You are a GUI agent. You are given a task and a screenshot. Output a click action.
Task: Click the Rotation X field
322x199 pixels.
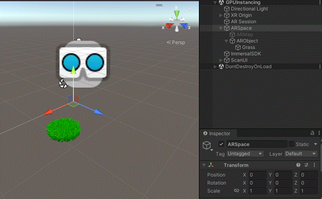pos(257,183)
